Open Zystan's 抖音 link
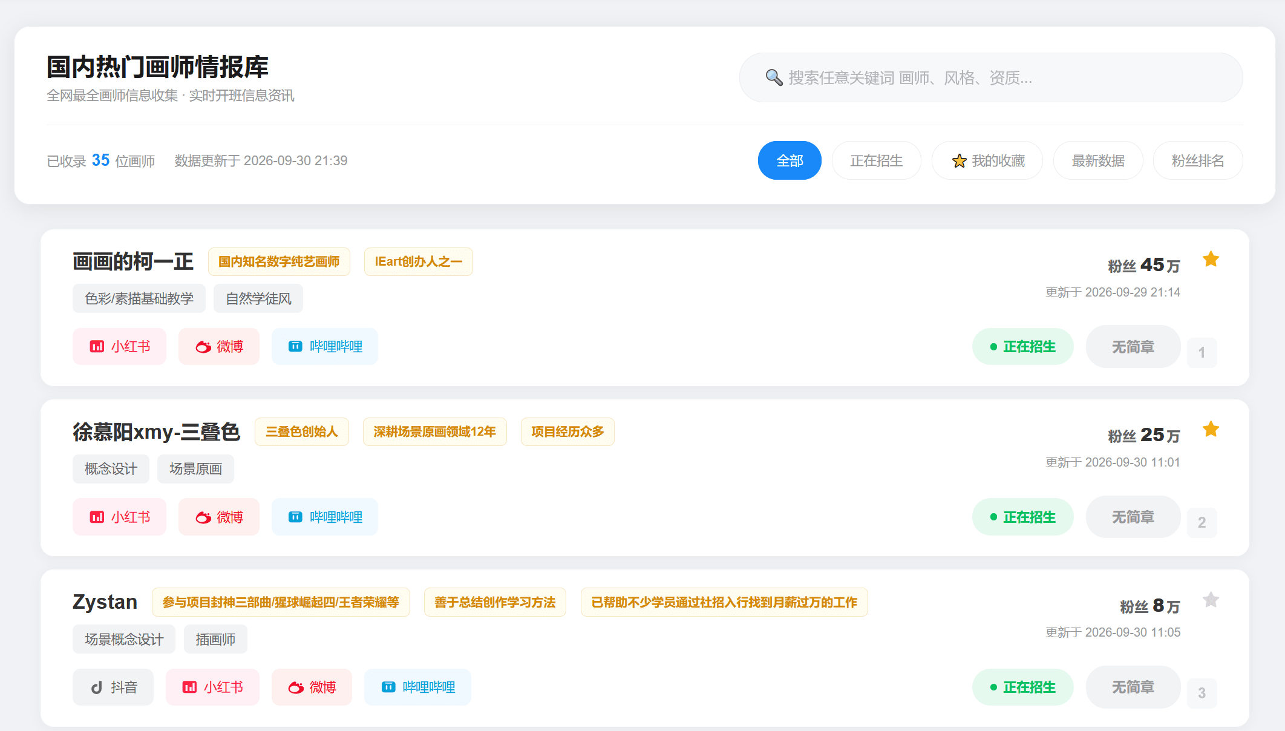Image resolution: width=1285 pixels, height=731 pixels. coord(113,687)
